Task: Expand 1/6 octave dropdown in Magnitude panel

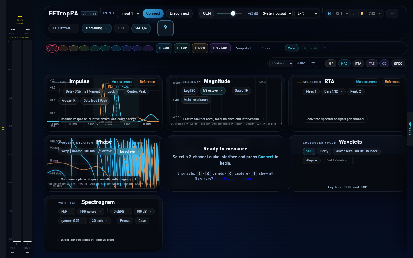Action: pyautogui.click(x=213, y=91)
